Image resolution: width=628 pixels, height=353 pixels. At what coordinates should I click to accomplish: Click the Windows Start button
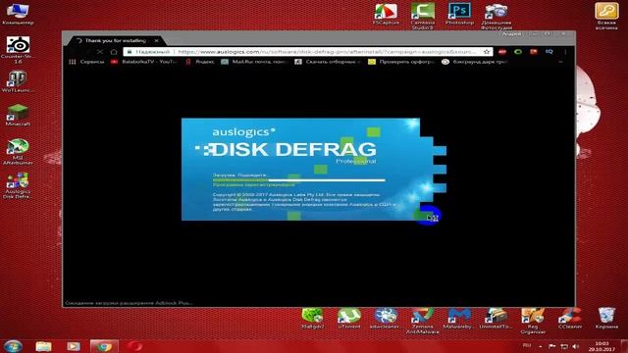pyautogui.click(x=13, y=346)
